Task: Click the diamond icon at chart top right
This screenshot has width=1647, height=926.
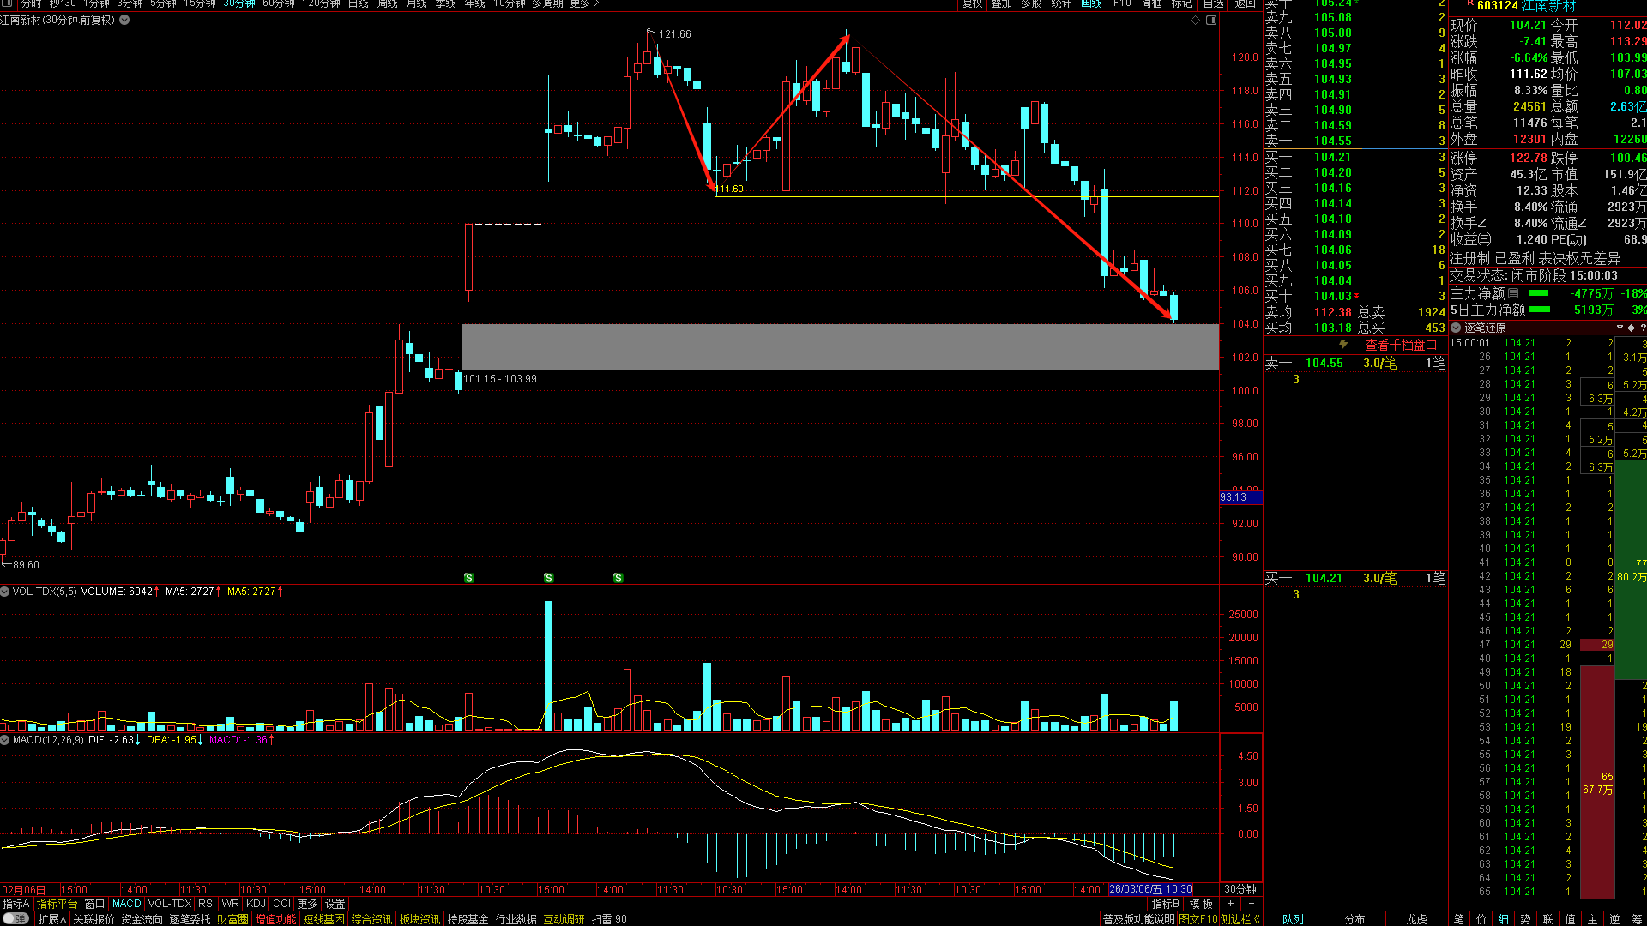Action: tap(1195, 20)
